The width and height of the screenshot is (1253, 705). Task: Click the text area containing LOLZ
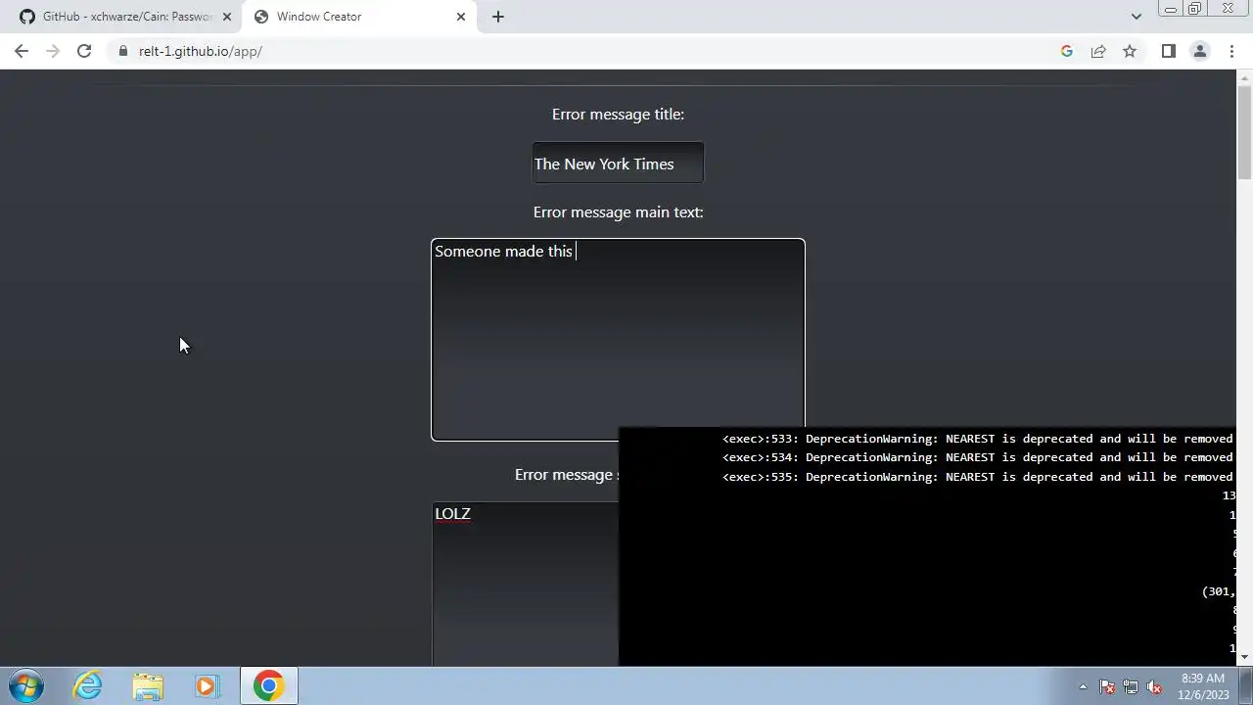point(525,584)
